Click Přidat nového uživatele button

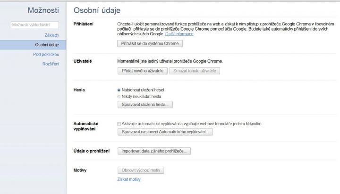coord(143,71)
